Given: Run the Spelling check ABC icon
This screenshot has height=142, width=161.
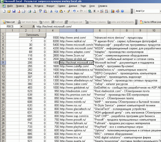Looking at the screenshot, I should (40, 11).
